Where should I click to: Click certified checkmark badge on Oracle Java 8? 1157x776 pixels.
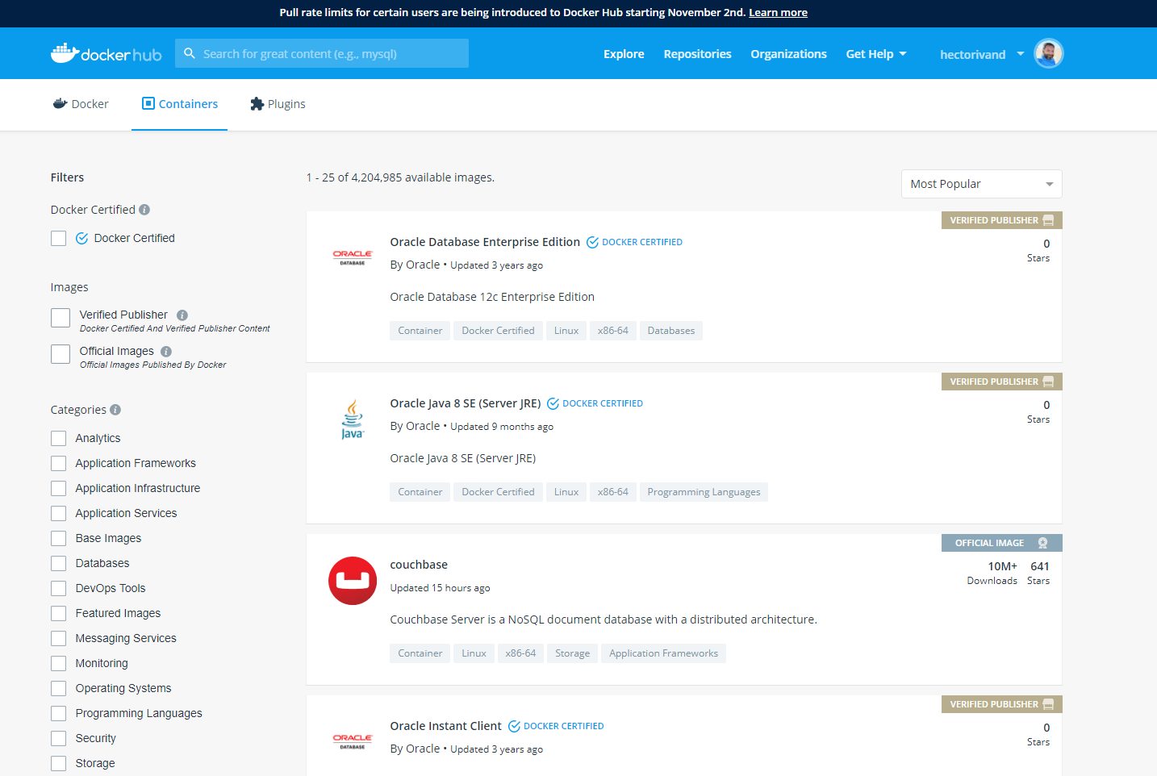[553, 403]
